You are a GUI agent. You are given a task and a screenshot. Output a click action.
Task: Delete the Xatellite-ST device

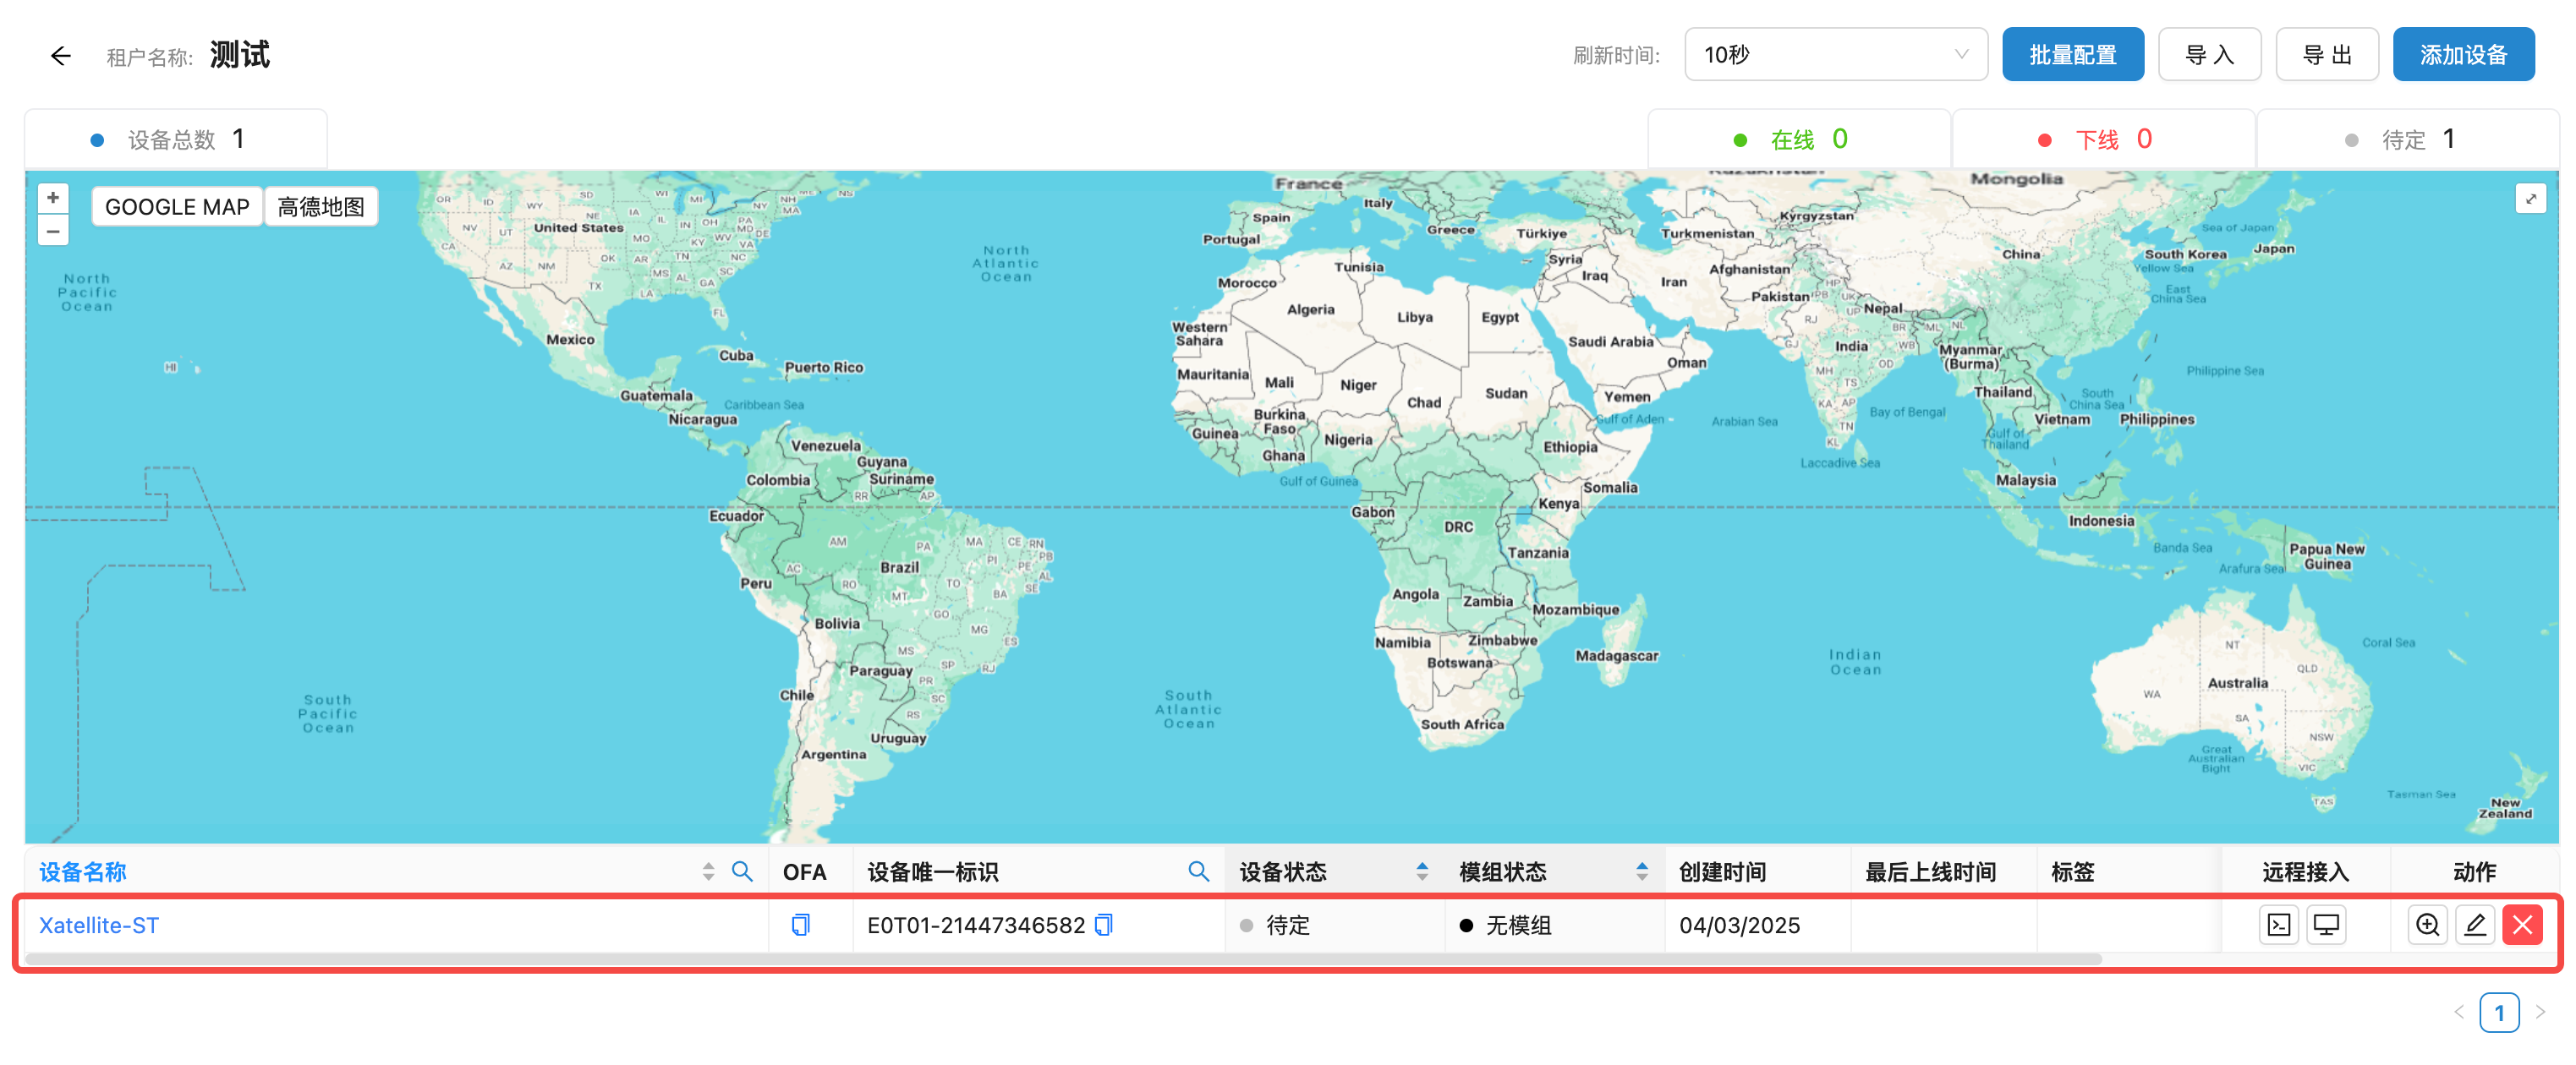(2522, 926)
